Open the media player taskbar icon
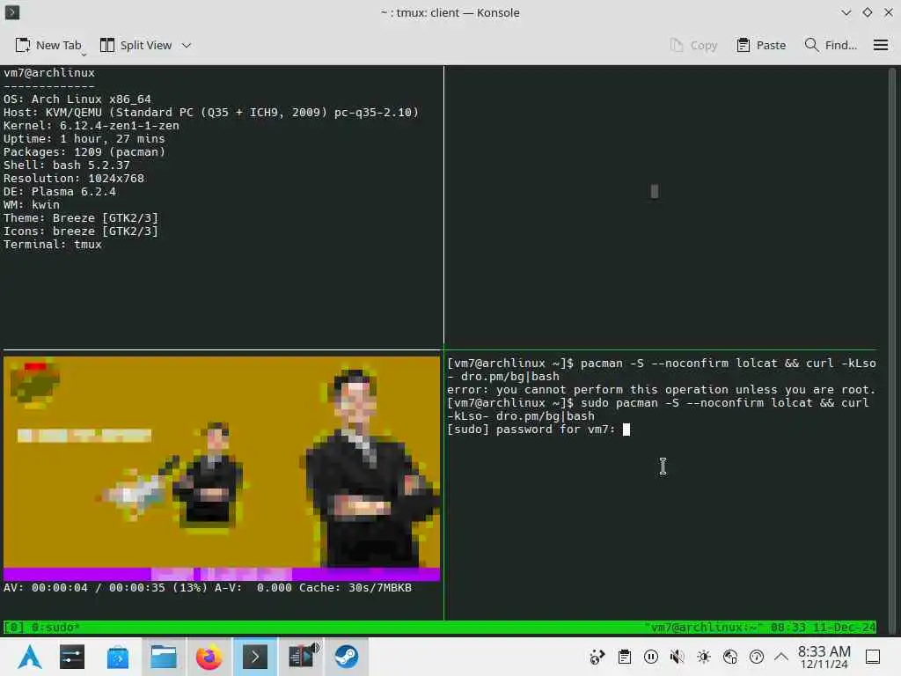The image size is (901, 676). coord(303,657)
